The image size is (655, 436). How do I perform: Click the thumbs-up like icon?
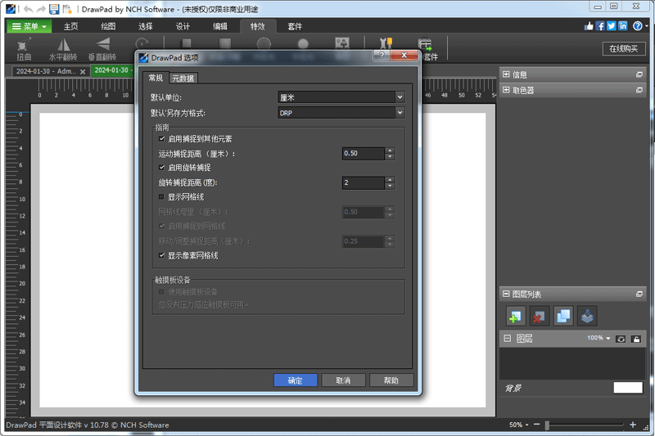point(589,26)
